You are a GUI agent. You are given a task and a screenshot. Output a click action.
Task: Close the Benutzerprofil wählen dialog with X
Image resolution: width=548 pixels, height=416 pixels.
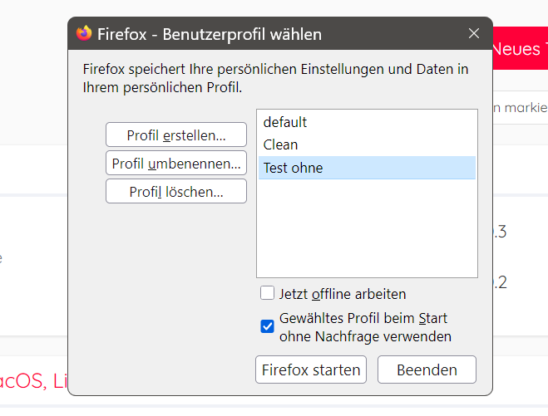pyautogui.click(x=474, y=34)
